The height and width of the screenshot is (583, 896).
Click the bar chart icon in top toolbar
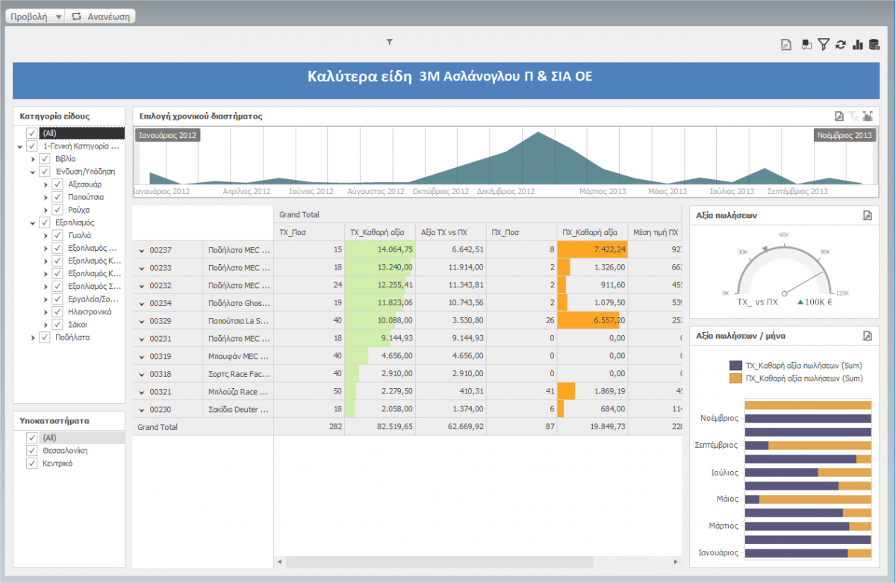point(858,45)
